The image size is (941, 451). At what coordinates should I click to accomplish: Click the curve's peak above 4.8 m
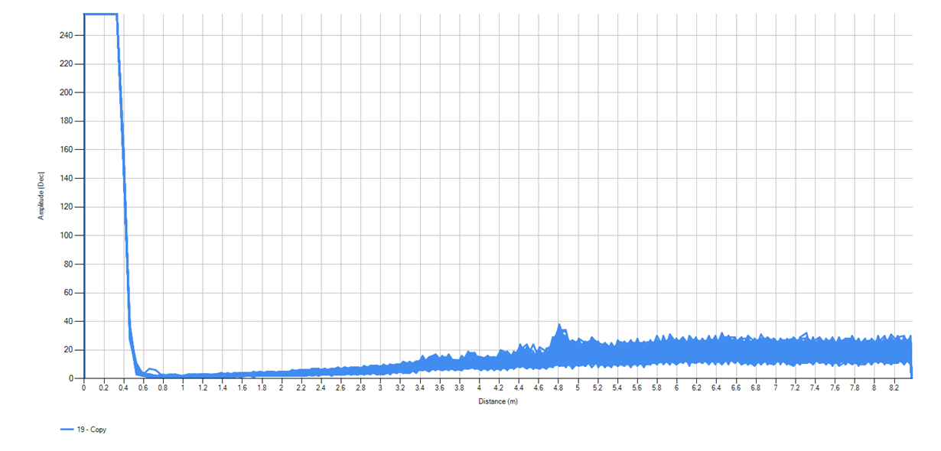pyautogui.click(x=558, y=325)
